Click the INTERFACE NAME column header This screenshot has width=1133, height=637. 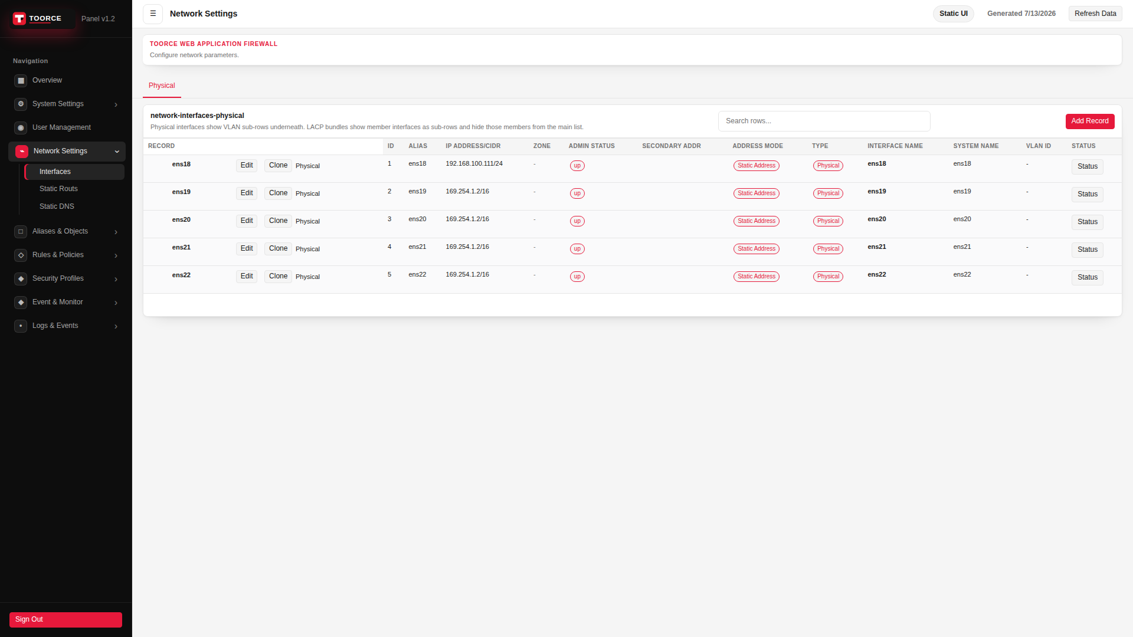pyautogui.click(x=895, y=146)
